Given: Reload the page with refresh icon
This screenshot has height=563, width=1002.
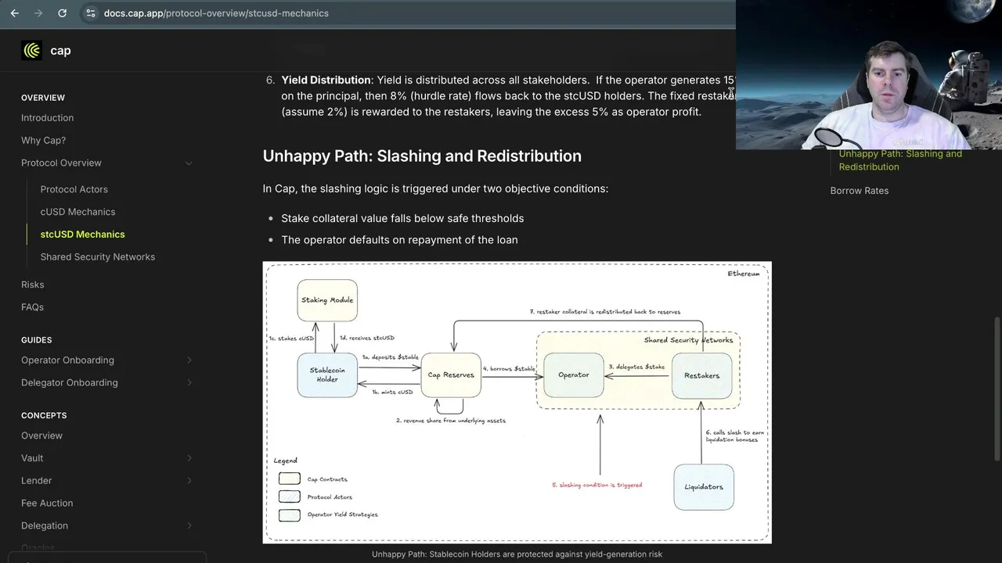Looking at the screenshot, I should coord(63,13).
